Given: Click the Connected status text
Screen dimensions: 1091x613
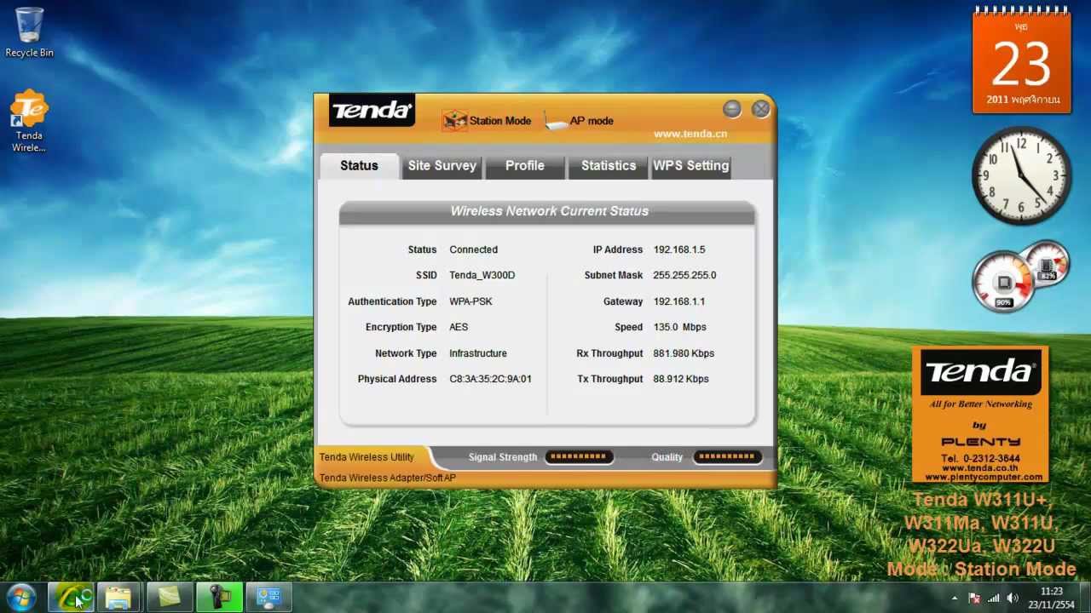Looking at the screenshot, I should coord(473,250).
